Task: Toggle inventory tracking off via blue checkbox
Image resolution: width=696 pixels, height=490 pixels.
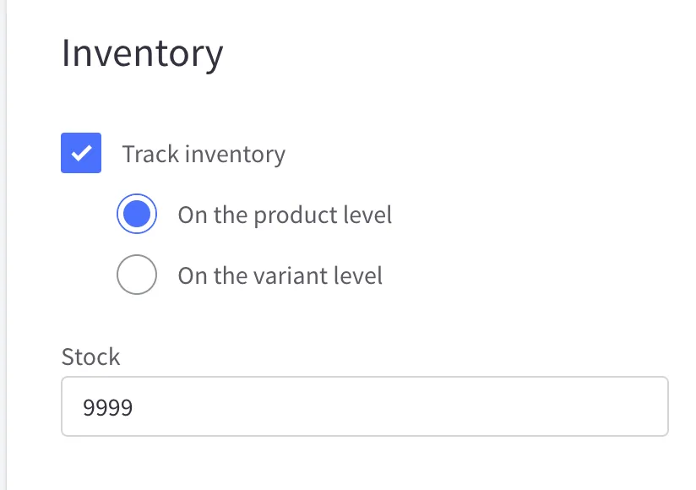Action: coord(81,154)
